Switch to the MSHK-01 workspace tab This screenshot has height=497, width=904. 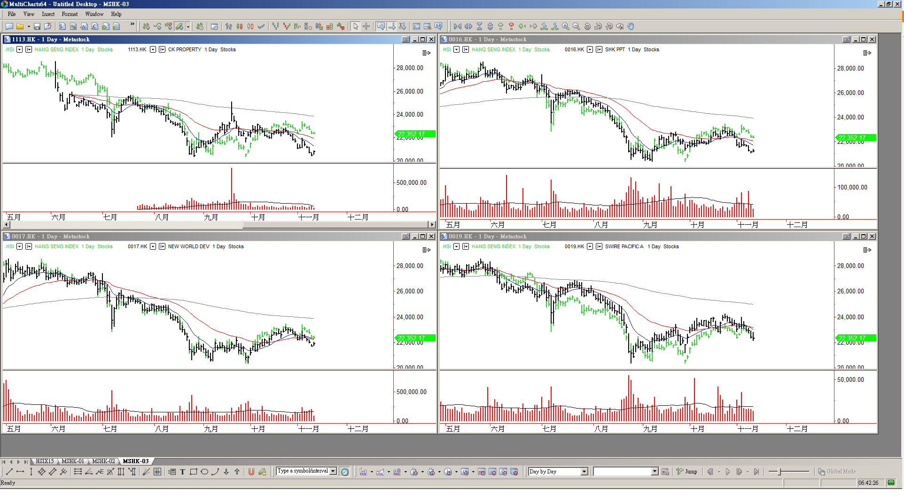[73, 461]
